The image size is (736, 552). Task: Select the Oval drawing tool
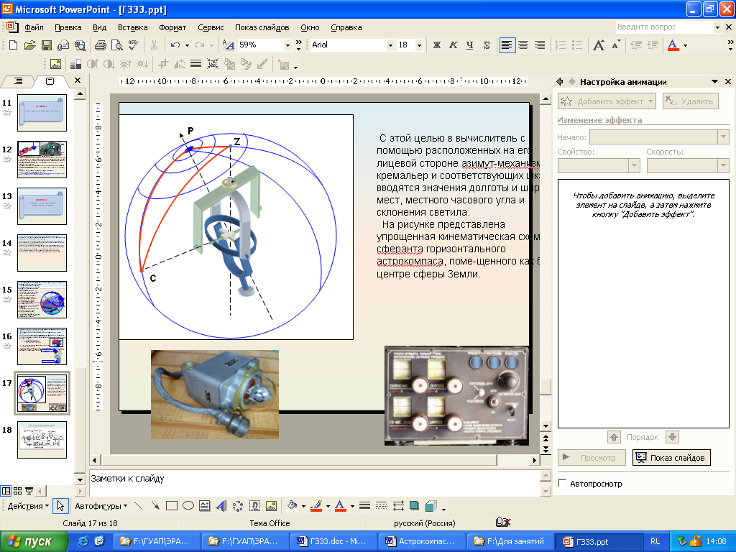click(188, 505)
